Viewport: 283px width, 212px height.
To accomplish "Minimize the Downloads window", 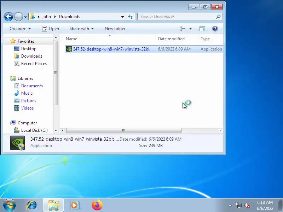I will (x=194, y=7).
